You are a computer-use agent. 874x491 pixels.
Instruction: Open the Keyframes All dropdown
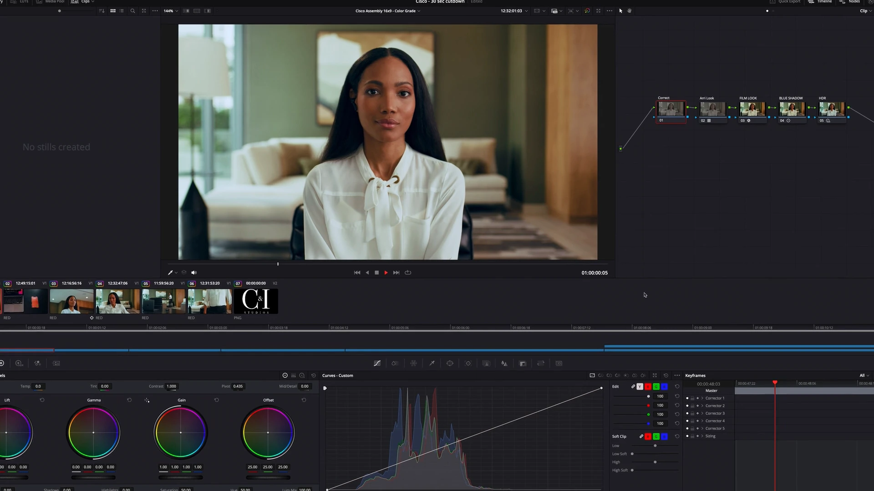click(x=864, y=376)
